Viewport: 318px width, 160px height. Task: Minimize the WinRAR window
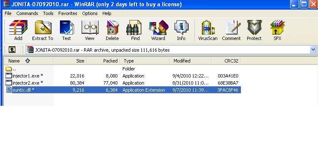(x=294, y=4)
